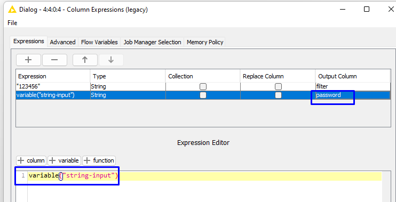Viewport: 396px width, 202px height.
Task: Select the "123456" expression cell
Action: [x=53, y=86]
